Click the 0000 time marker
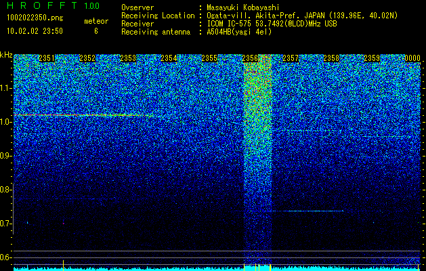 412,58
